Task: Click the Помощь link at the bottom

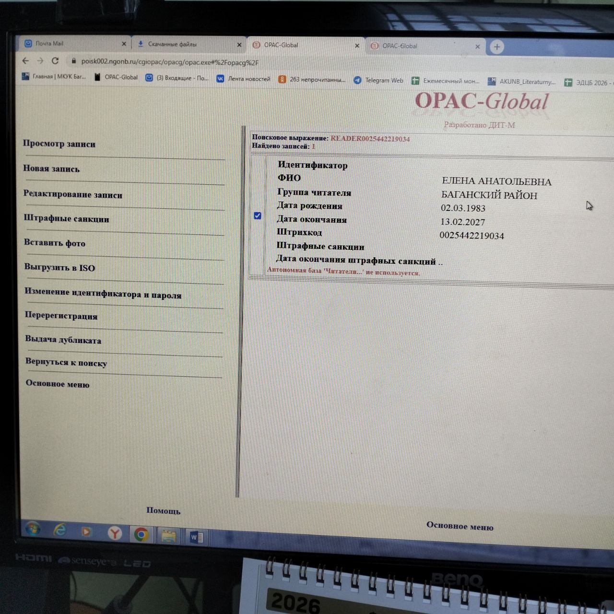Action: (163, 511)
